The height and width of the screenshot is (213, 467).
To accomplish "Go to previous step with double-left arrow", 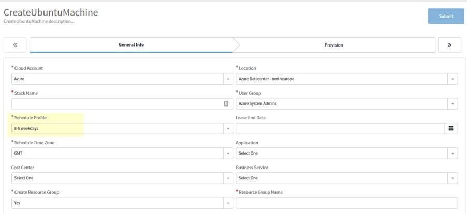I will (x=15, y=45).
